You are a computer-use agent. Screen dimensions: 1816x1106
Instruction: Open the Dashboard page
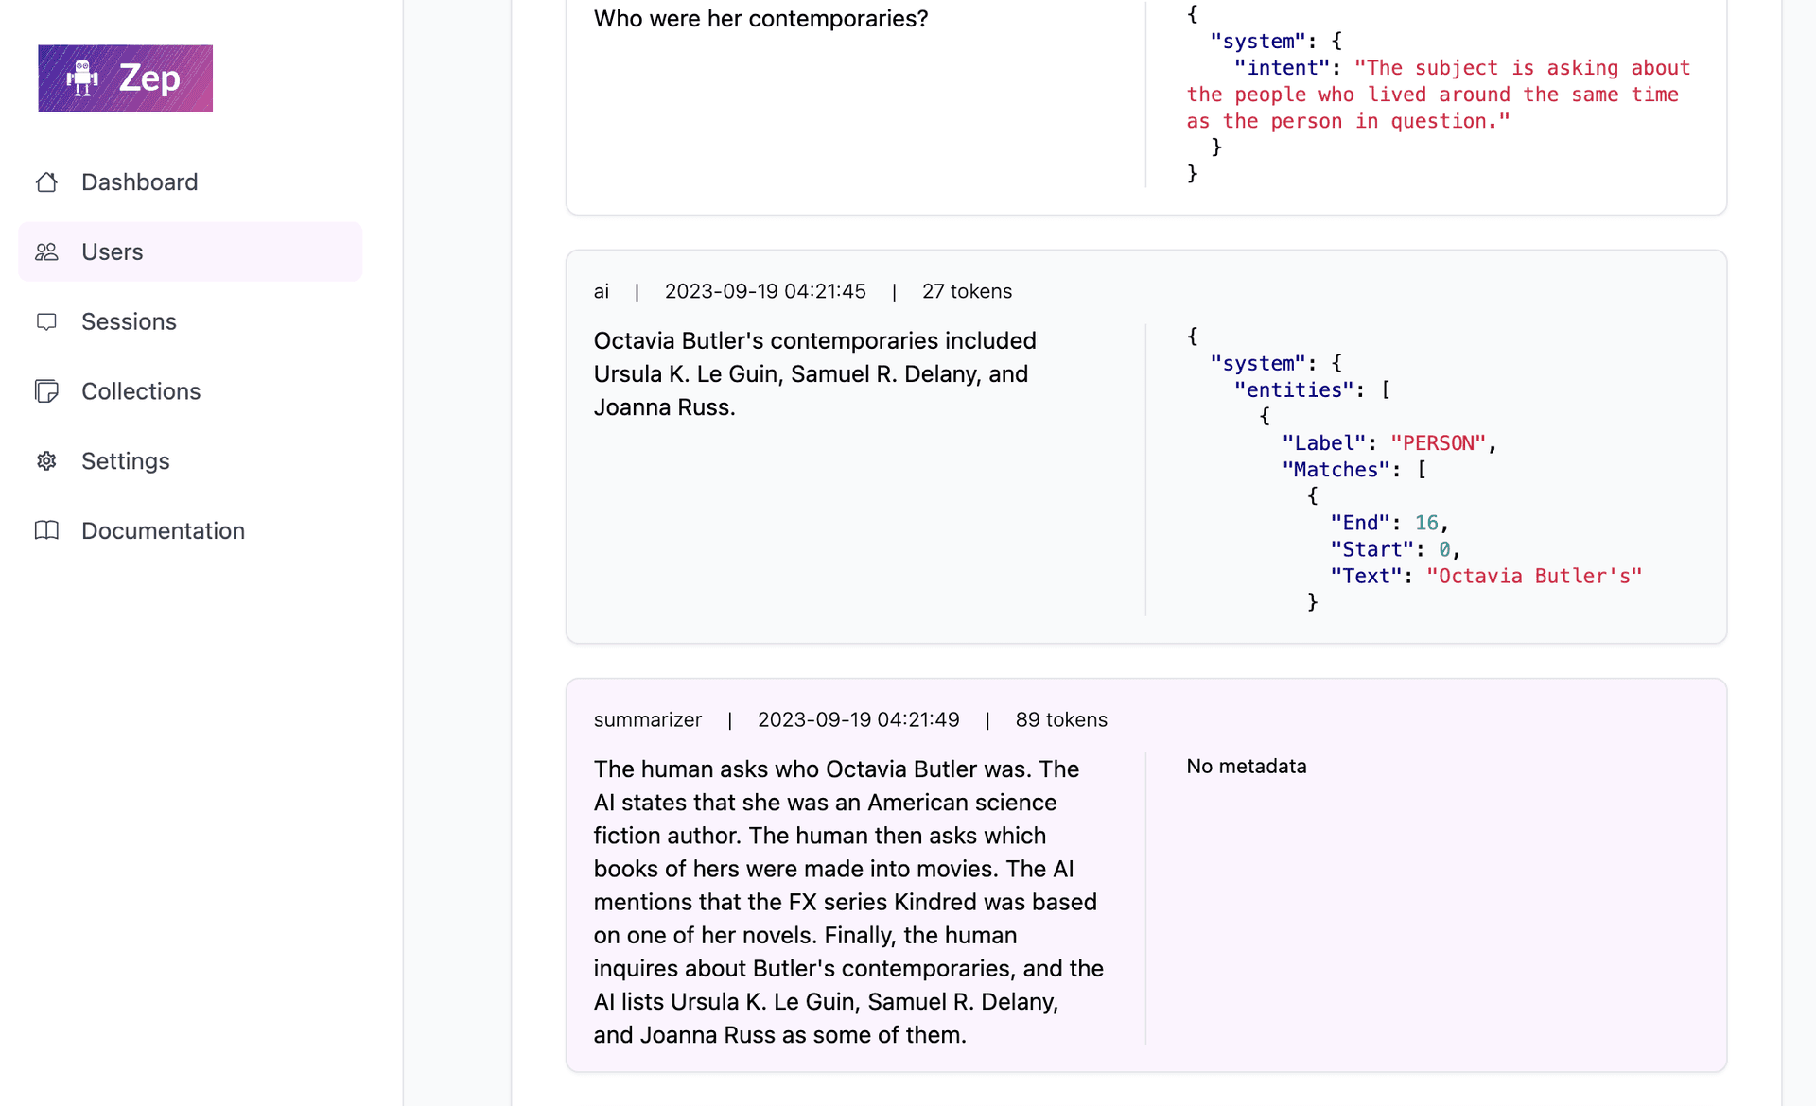(x=139, y=181)
